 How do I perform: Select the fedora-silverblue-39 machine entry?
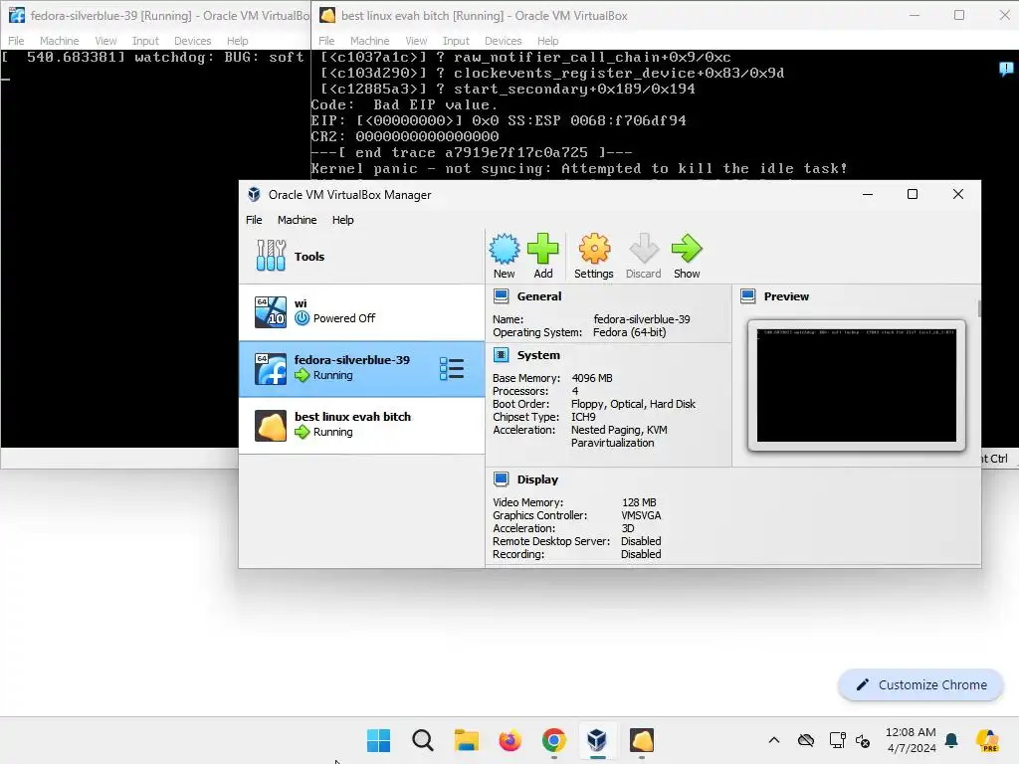361,368
